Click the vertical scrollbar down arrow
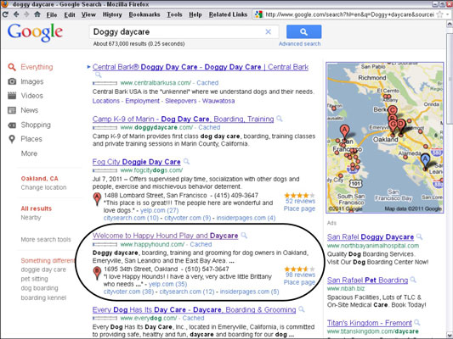 (450, 335)
